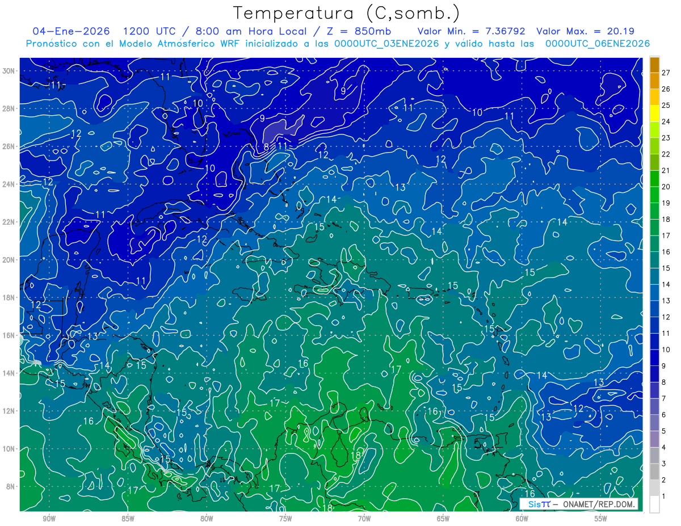Click the '8N' latitude axis label
Image resolution: width=681 pixels, height=526 pixels.
click(x=11, y=486)
